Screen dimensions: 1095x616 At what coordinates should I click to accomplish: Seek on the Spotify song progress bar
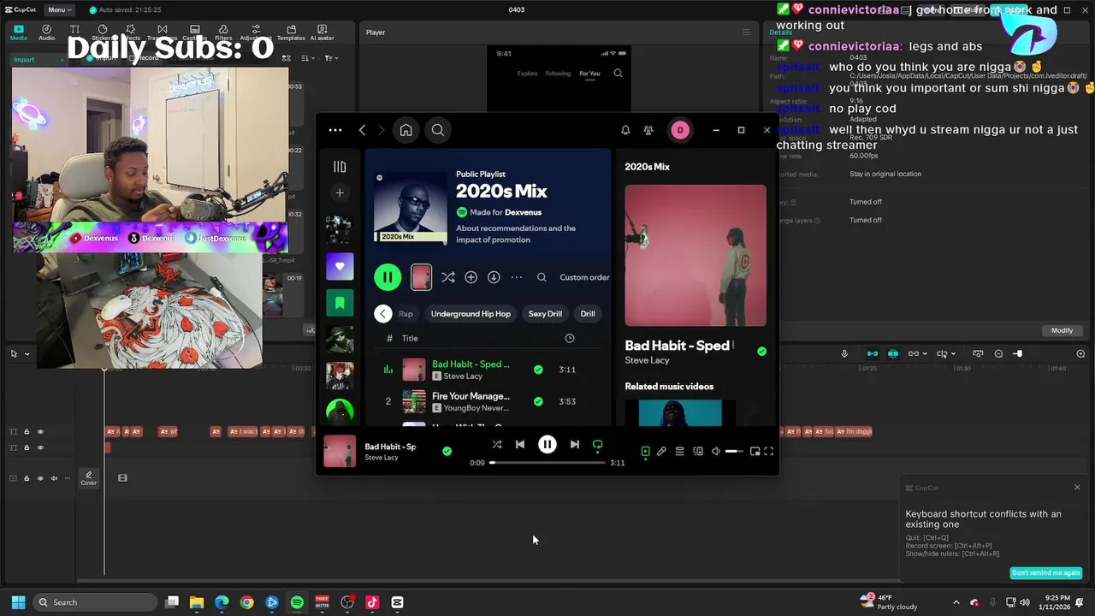pos(547,463)
